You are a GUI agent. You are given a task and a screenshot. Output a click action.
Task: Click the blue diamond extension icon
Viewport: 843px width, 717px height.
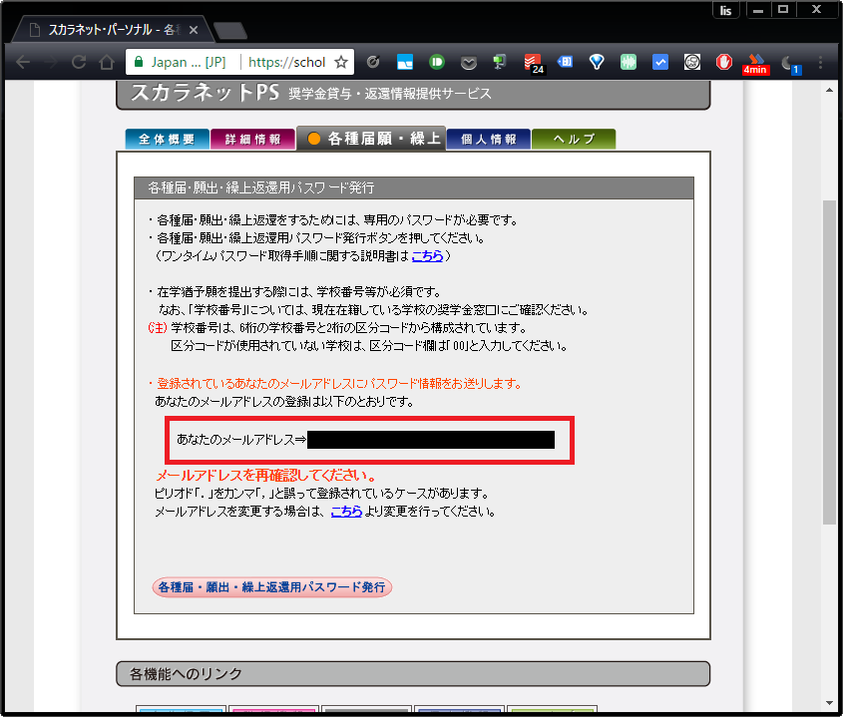597,63
